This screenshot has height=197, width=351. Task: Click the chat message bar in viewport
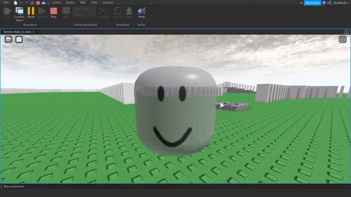(x=40, y=47)
